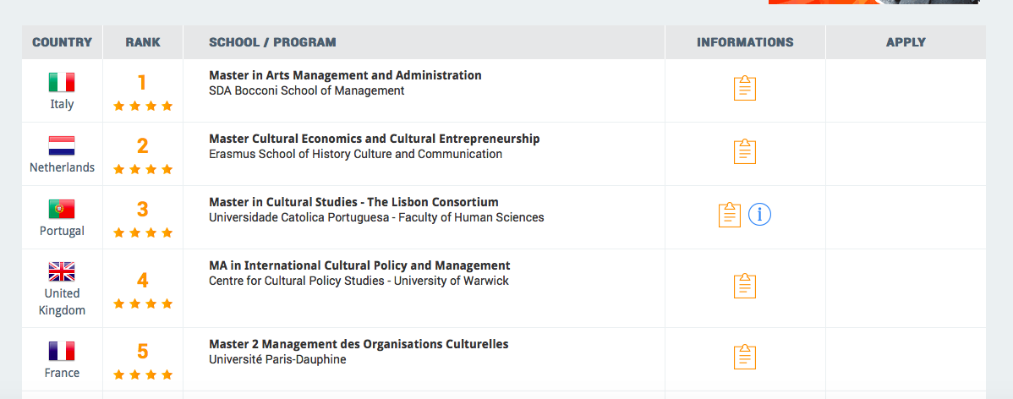Viewport: 1013px width, 399px height.
Task: Open clipboard info for Lisbon Consortium program
Action: point(729,215)
